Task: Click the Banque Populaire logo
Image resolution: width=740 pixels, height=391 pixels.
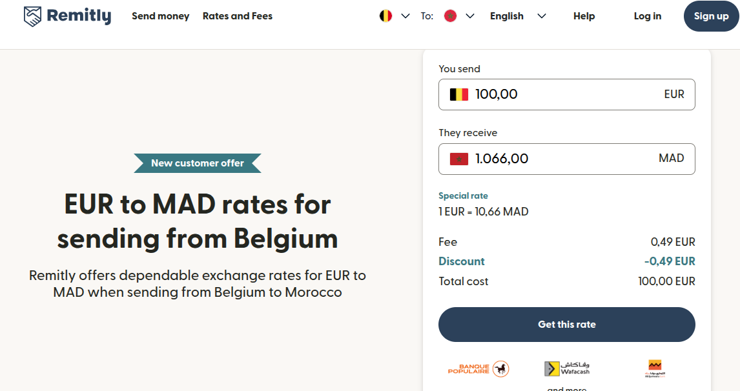Action: pos(478,369)
